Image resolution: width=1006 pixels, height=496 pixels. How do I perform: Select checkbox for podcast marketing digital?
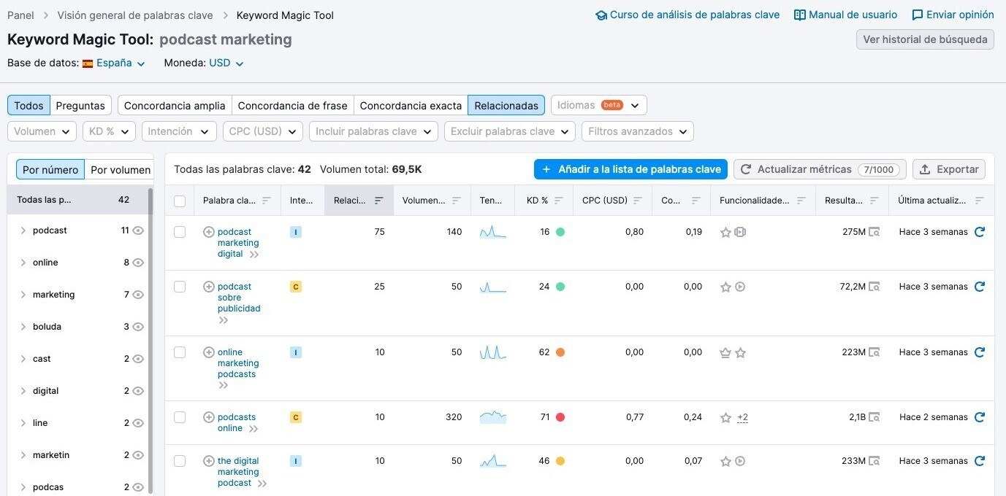click(180, 232)
